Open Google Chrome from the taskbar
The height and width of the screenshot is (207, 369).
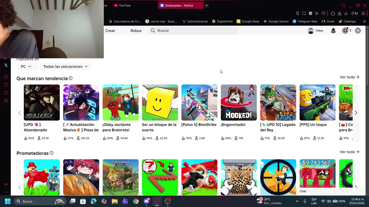[136, 201]
